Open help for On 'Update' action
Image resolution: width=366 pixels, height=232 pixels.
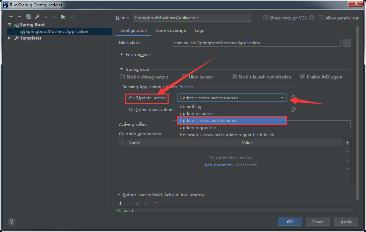pyautogui.click(x=293, y=98)
